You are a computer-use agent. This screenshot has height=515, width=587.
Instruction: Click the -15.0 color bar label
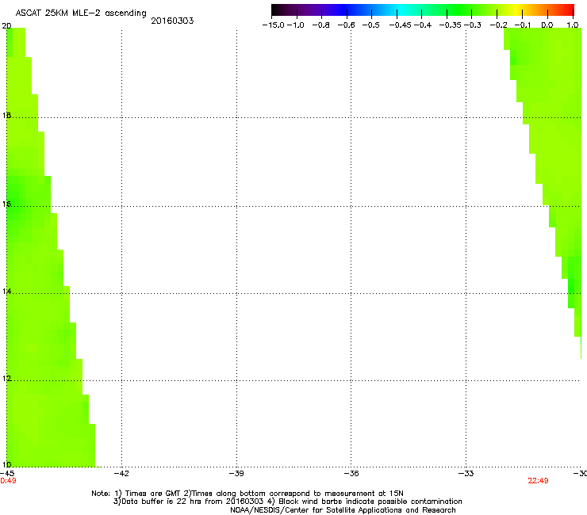[274, 25]
